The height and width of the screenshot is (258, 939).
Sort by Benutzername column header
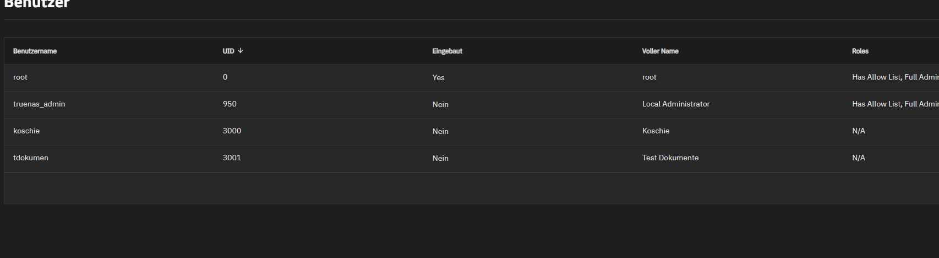35,51
